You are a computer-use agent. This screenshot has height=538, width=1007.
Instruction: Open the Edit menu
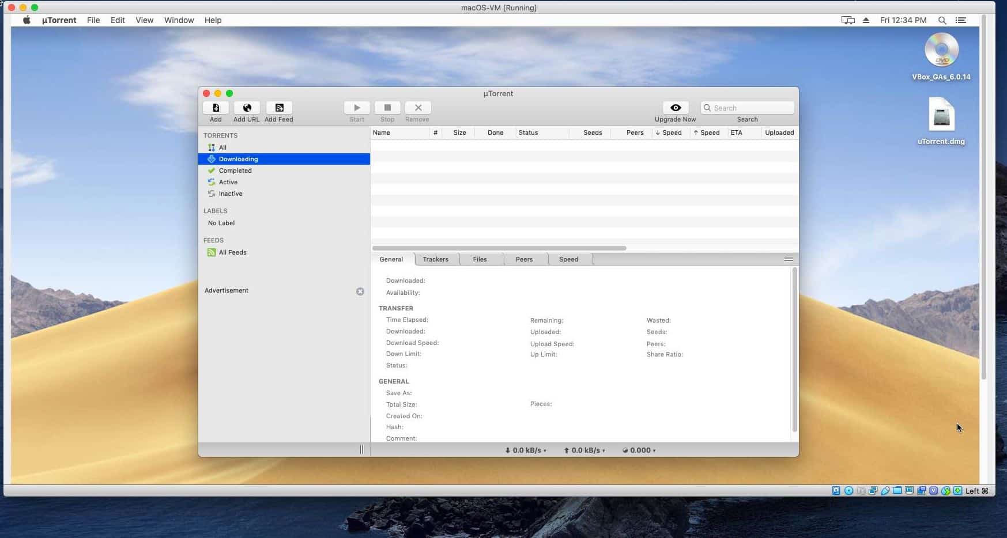(118, 20)
